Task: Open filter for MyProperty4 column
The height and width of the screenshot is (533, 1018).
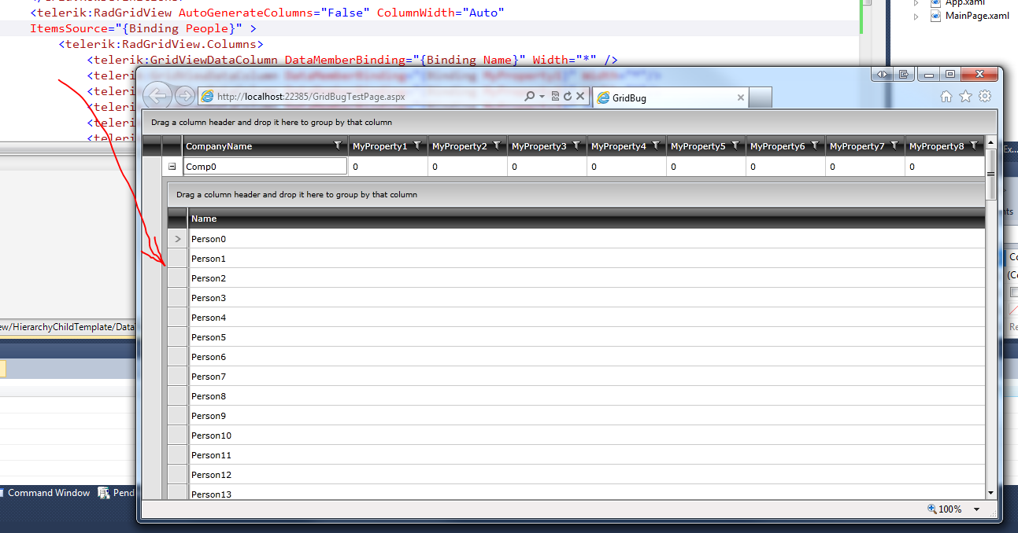Action: (x=656, y=146)
